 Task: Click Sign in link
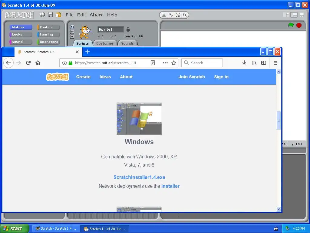click(221, 77)
